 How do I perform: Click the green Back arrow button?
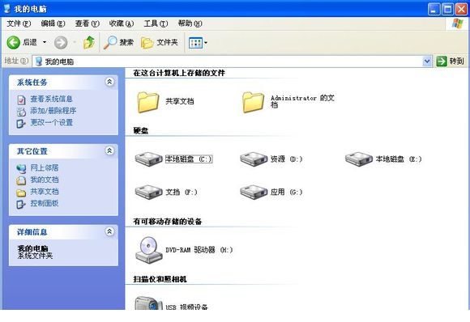(x=14, y=43)
